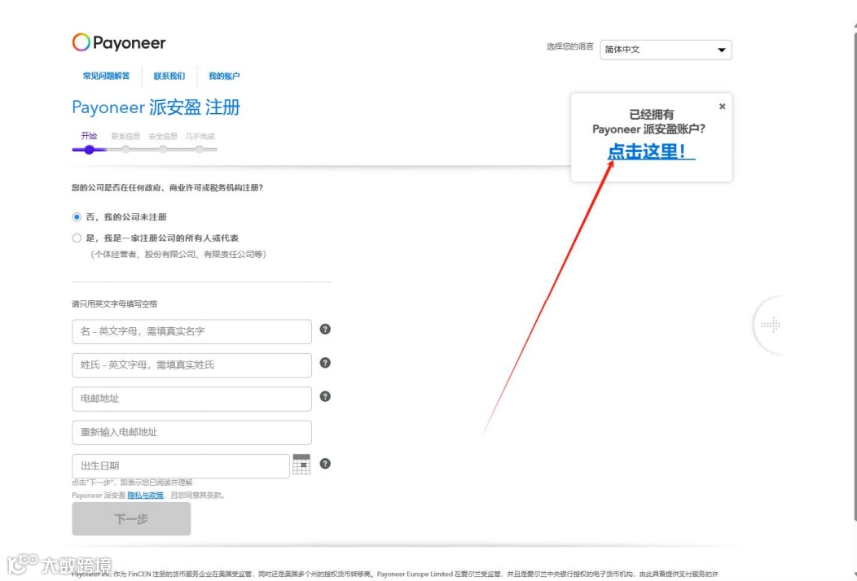The width and height of the screenshot is (857, 581).
Task: Close the existing account popup
Action: coord(722,107)
